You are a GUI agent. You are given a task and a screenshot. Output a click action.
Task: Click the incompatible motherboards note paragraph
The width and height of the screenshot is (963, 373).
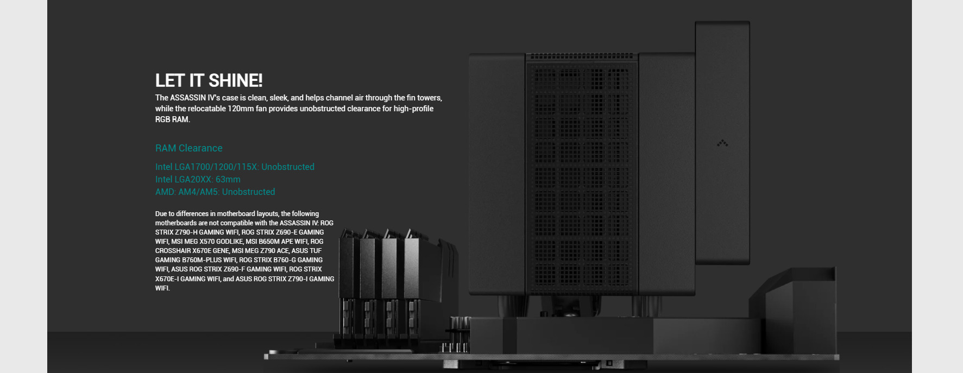[x=245, y=251]
